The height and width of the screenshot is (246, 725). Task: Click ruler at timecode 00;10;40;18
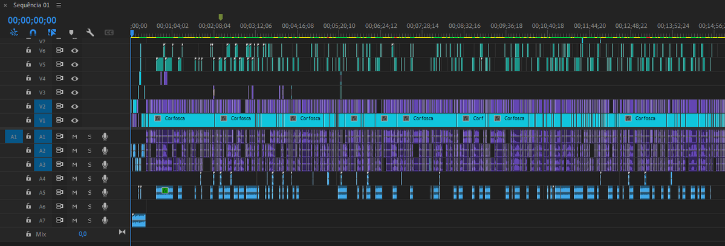pos(548,26)
